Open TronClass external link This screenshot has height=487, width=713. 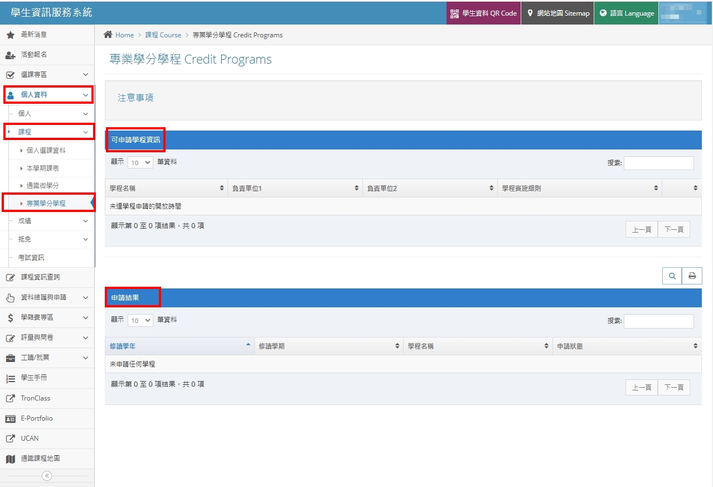pos(35,398)
